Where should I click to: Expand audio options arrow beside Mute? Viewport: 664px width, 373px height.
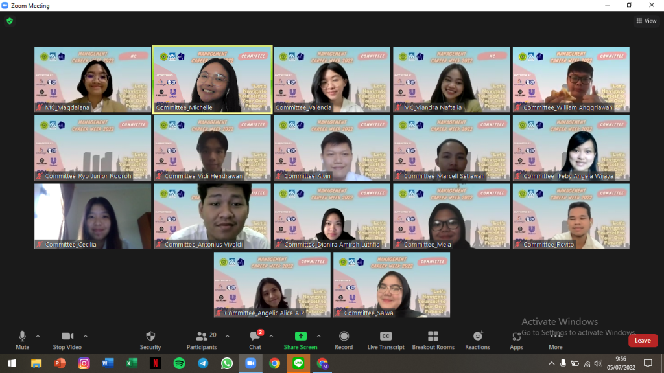point(38,336)
